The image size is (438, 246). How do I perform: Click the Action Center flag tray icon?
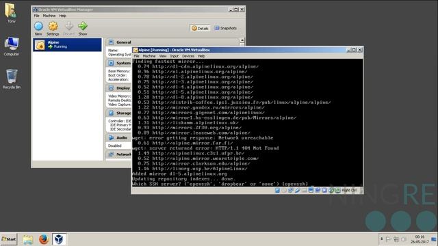click(388, 239)
